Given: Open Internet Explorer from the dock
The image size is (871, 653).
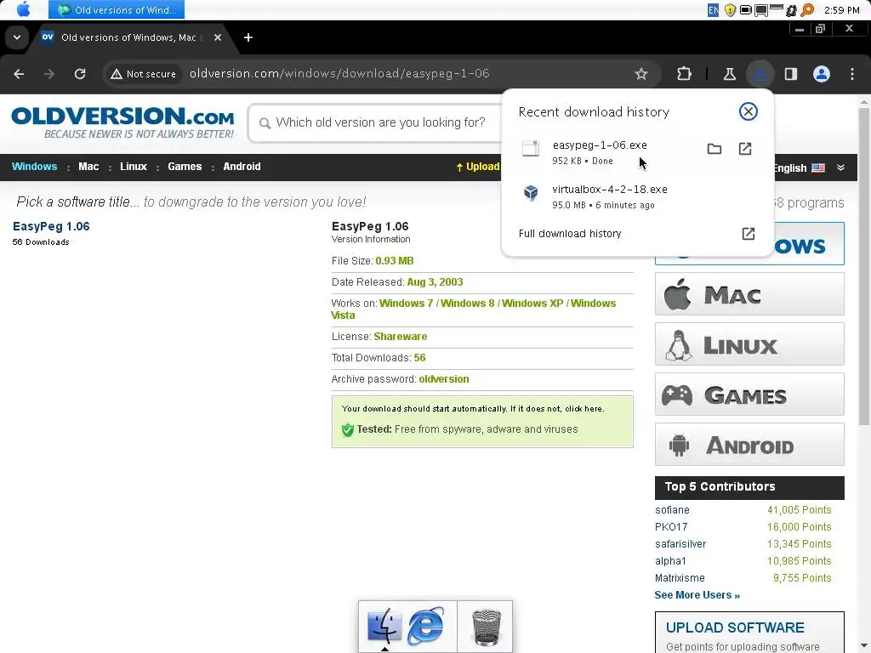Looking at the screenshot, I should coord(426,626).
